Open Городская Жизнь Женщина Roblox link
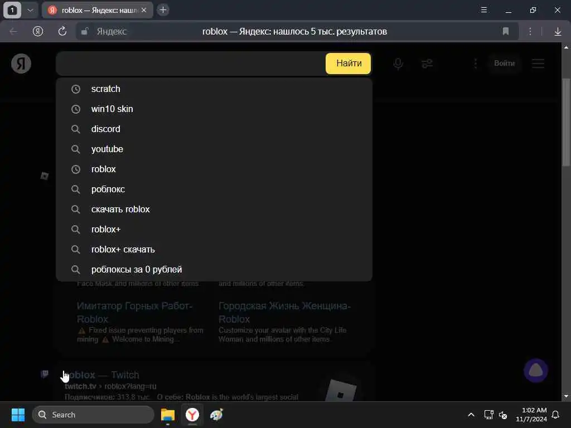The image size is (571, 428). tap(284, 312)
